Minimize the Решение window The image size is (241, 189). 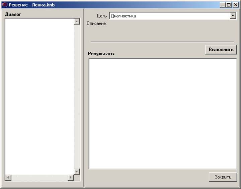[x=223, y=5]
